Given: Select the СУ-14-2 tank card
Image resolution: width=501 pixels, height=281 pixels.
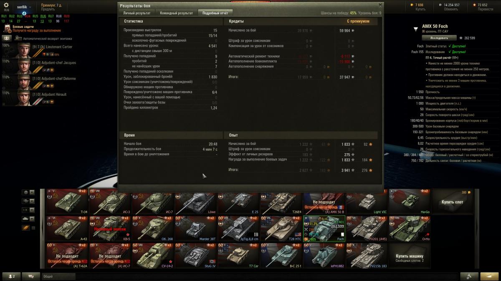Looking at the screenshot, I should pos(153,256).
